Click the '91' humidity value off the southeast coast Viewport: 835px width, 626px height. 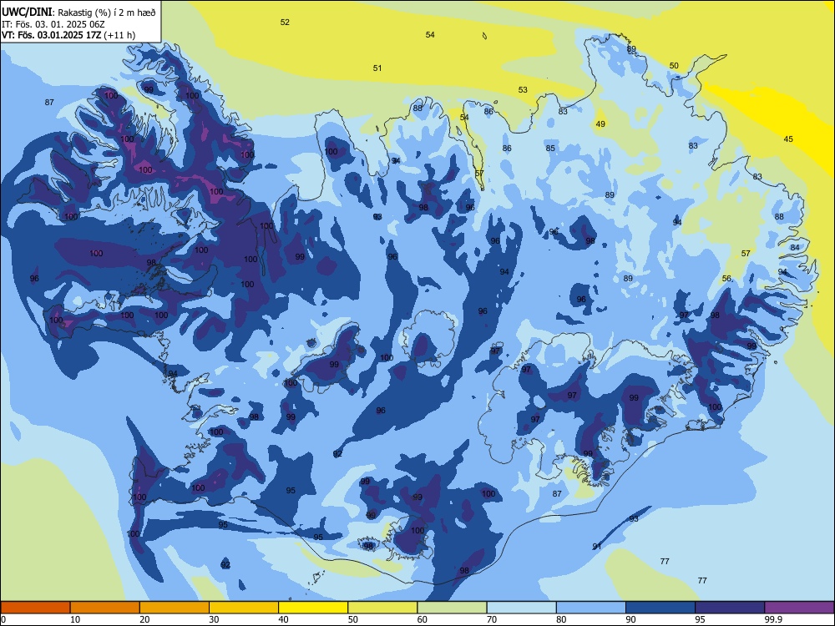pos(596,547)
